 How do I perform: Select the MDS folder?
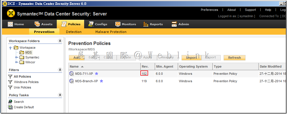click(29, 52)
